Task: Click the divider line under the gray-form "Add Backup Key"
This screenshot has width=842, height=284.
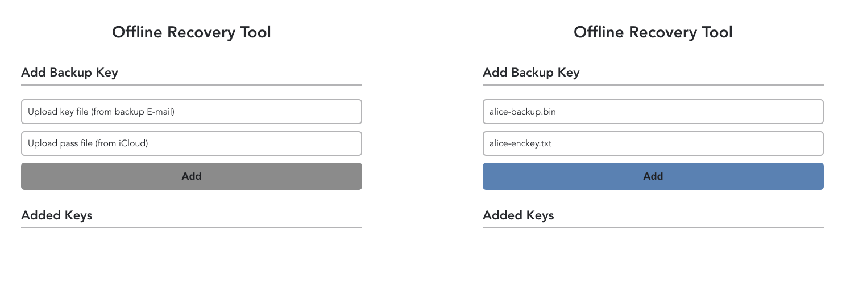Action: (191, 85)
